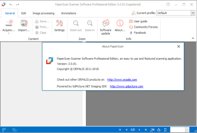Expand the thumbnail view dropdown arrow
Screen dimensions: 197x133
click(8, 130)
